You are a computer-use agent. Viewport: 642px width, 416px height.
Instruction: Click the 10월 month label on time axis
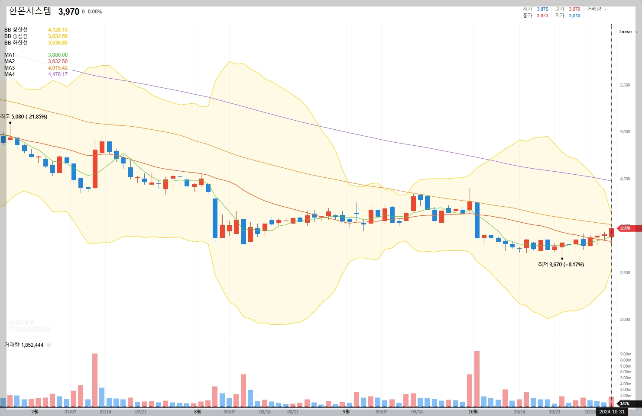click(x=473, y=412)
